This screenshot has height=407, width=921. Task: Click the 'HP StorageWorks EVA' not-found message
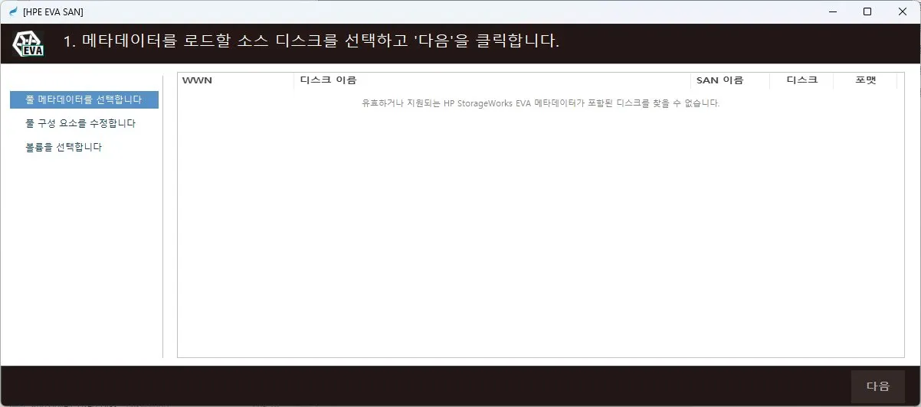(540, 103)
